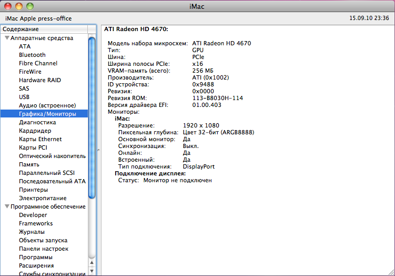Click the 1920 x 1080 resolution value

(x=201, y=125)
